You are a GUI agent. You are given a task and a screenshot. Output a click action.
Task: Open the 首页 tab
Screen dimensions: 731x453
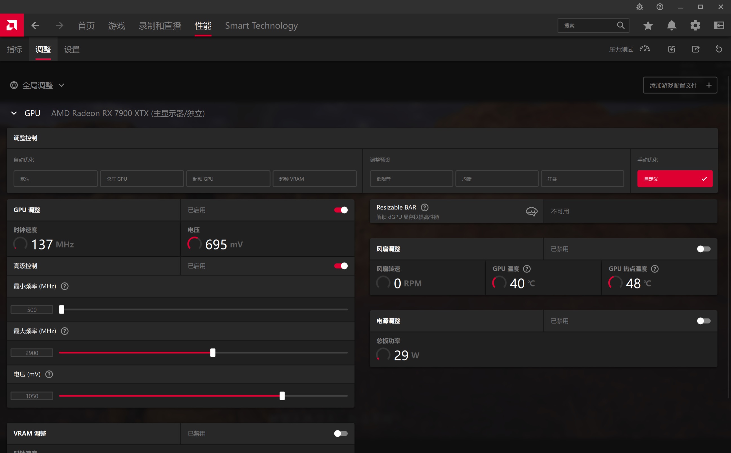coord(86,25)
